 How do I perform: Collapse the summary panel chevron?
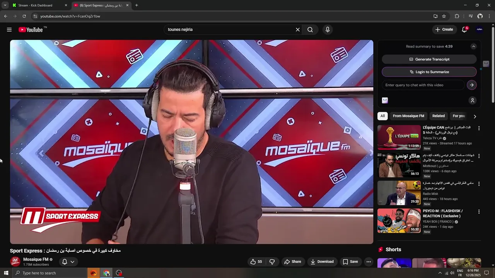[473, 46]
